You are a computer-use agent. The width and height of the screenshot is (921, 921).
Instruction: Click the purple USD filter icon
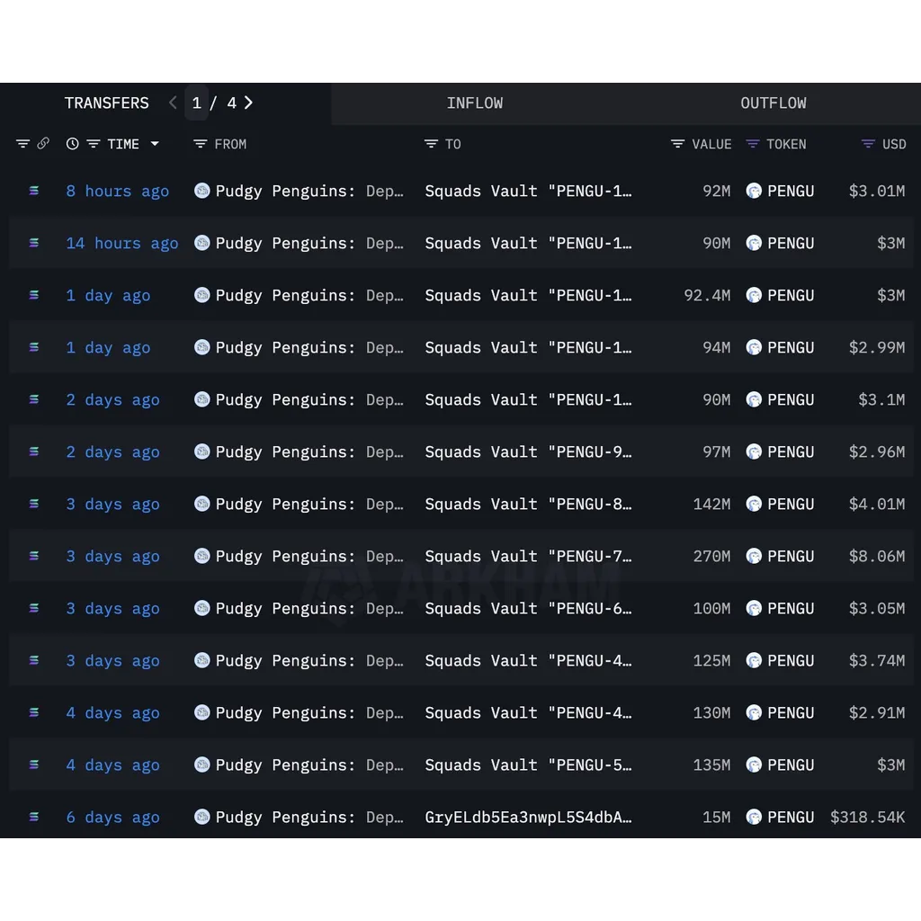(868, 144)
